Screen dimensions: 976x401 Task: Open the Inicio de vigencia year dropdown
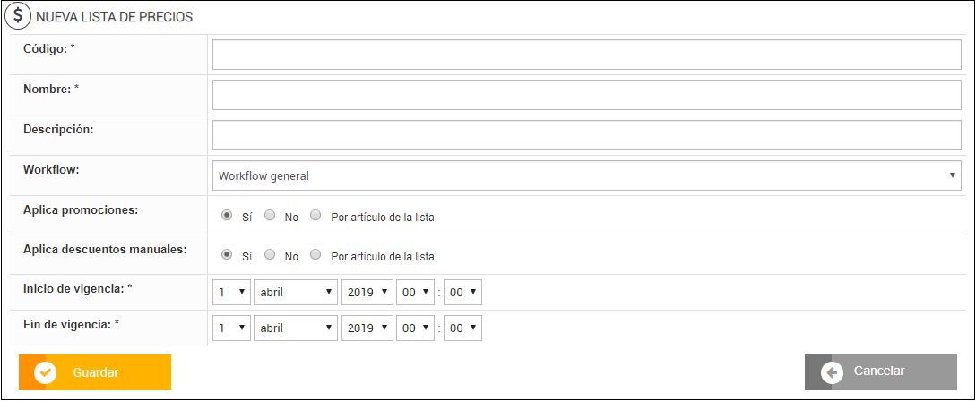[367, 293]
